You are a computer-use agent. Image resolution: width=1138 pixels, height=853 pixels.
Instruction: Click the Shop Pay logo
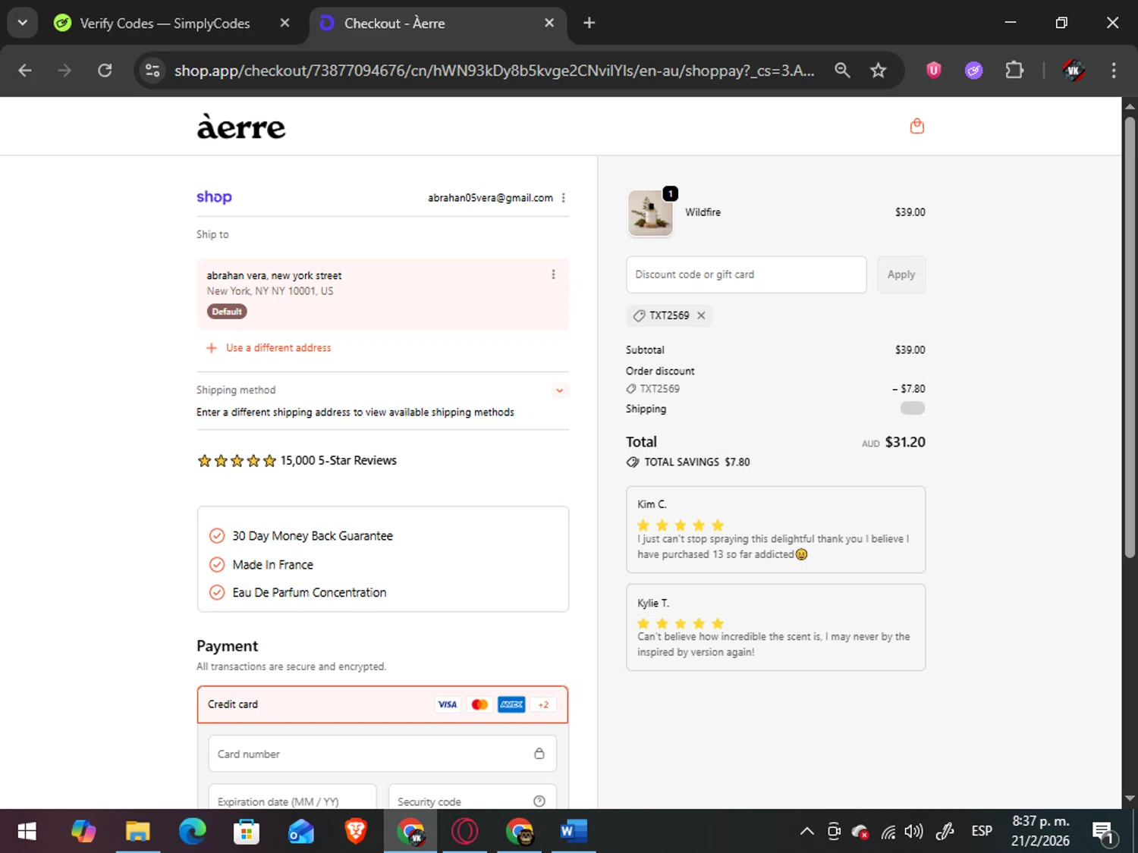coord(214,197)
